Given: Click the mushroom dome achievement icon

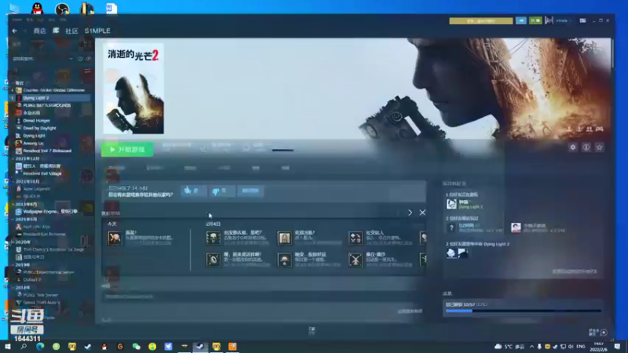Looking at the screenshot, I should point(284,260).
